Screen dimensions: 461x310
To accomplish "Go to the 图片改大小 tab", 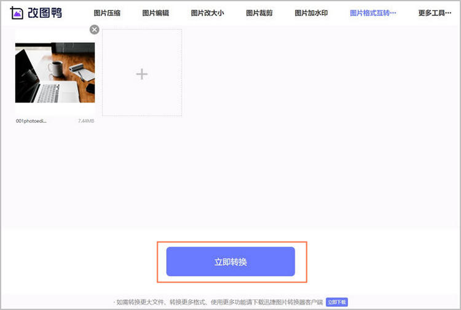I will coord(207,13).
